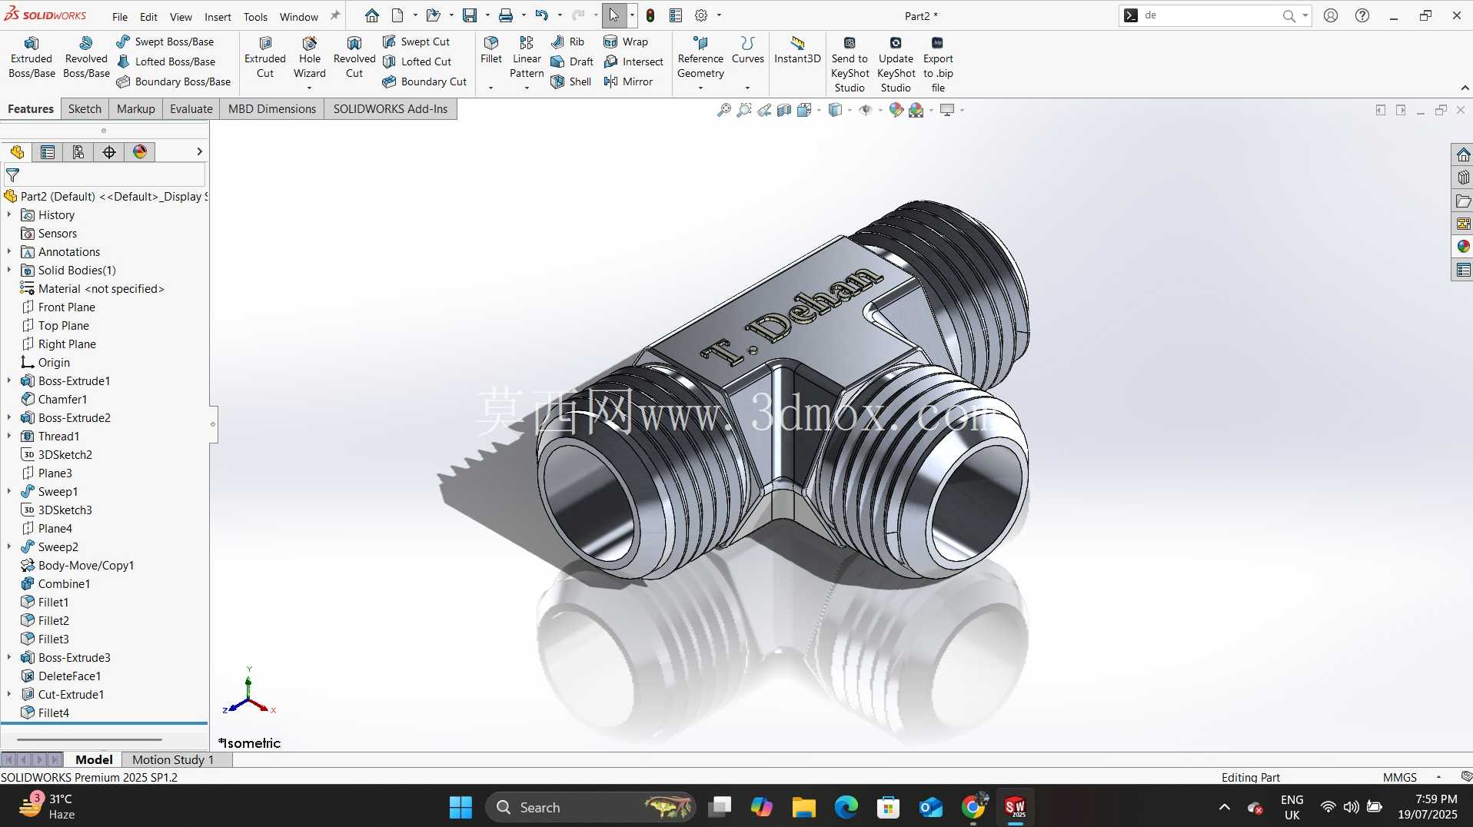Select the Mirror tool
Viewport: 1473px width, 827px height.
click(x=628, y=81)
